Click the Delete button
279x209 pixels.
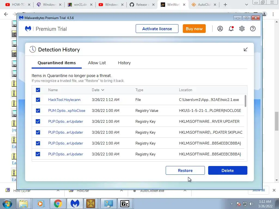pyautogui.click(x=228, y=170)
